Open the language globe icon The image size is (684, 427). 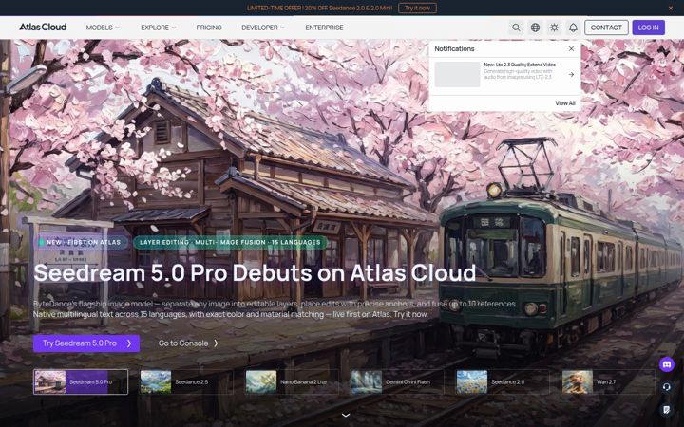[535, 28]
